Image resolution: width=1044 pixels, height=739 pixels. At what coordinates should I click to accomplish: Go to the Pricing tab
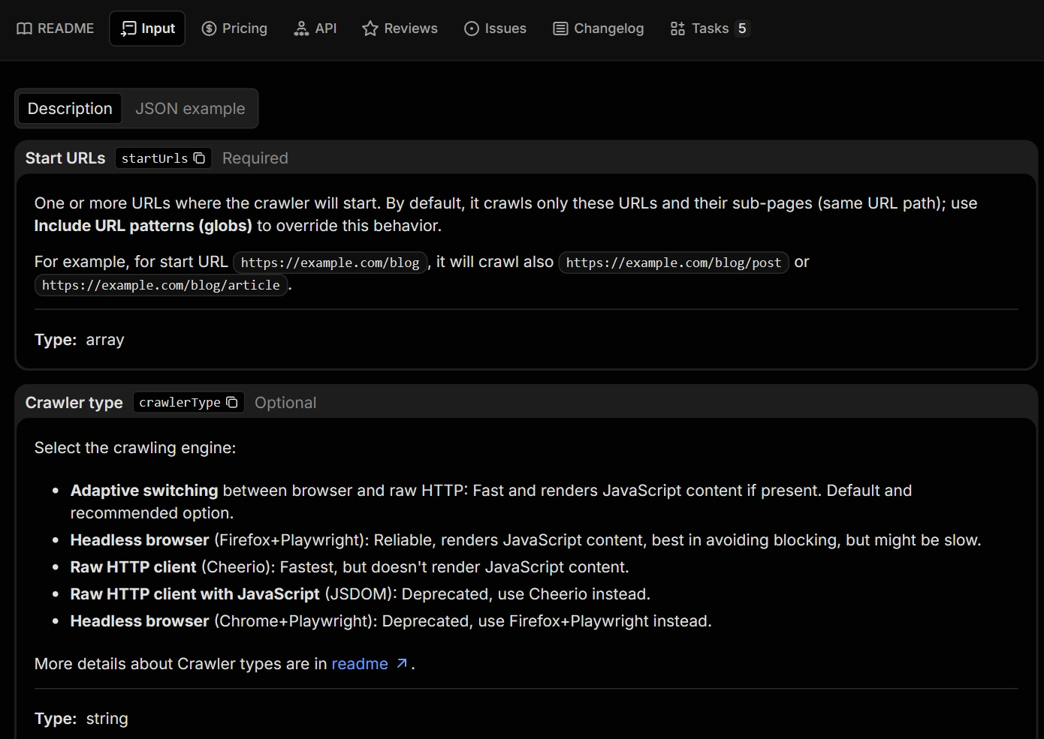[x=234, y=29]
